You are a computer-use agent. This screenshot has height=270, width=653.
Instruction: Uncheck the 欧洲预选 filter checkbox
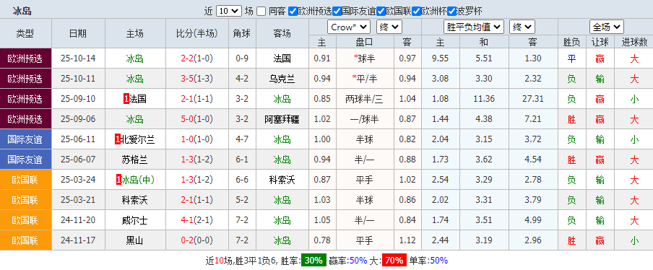click(293, 12)
